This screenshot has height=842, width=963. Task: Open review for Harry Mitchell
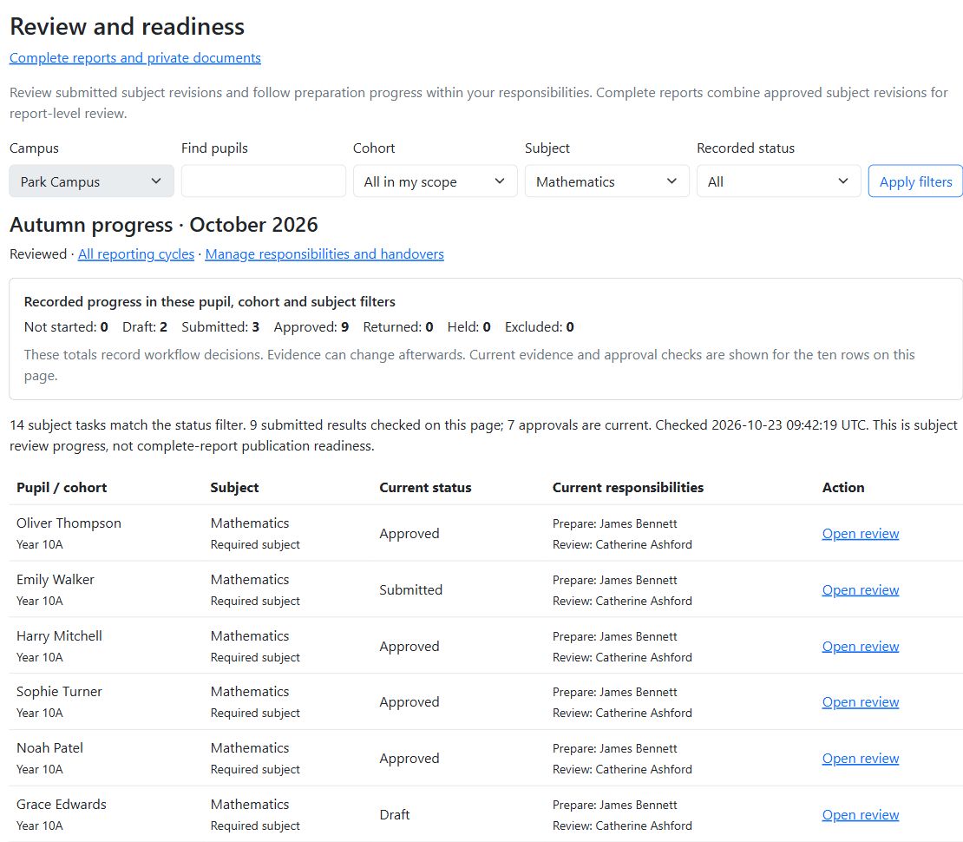(x=861, y=647)
